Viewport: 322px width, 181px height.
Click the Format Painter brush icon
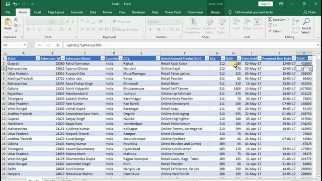pos(16,31)
